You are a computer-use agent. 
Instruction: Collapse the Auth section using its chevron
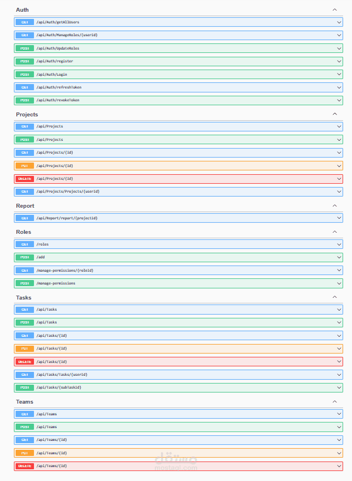coord(335,10)
